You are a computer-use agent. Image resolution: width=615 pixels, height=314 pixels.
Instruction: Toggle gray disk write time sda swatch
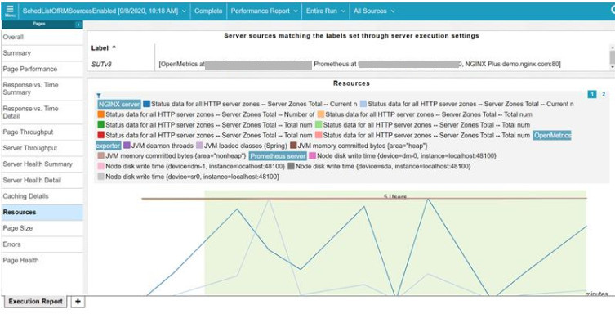(x=291, y=167)
